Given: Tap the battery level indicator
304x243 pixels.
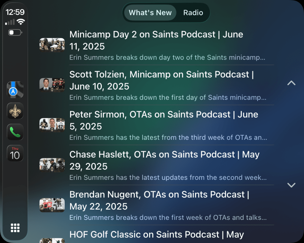Looking at the screenshot, I should (15, 32).
